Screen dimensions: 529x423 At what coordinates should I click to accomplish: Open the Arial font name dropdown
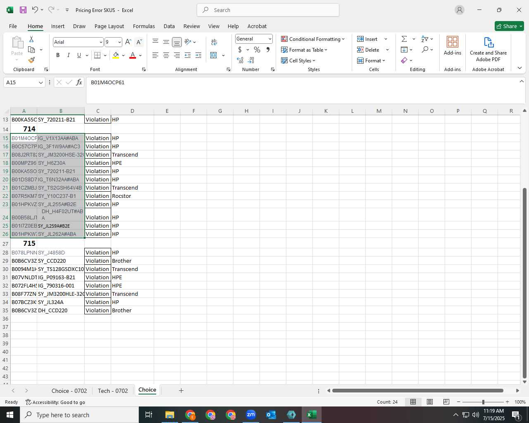coord(101,42)
